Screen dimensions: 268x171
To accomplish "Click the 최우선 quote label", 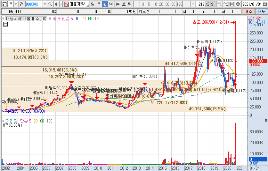I will [144, 11].
